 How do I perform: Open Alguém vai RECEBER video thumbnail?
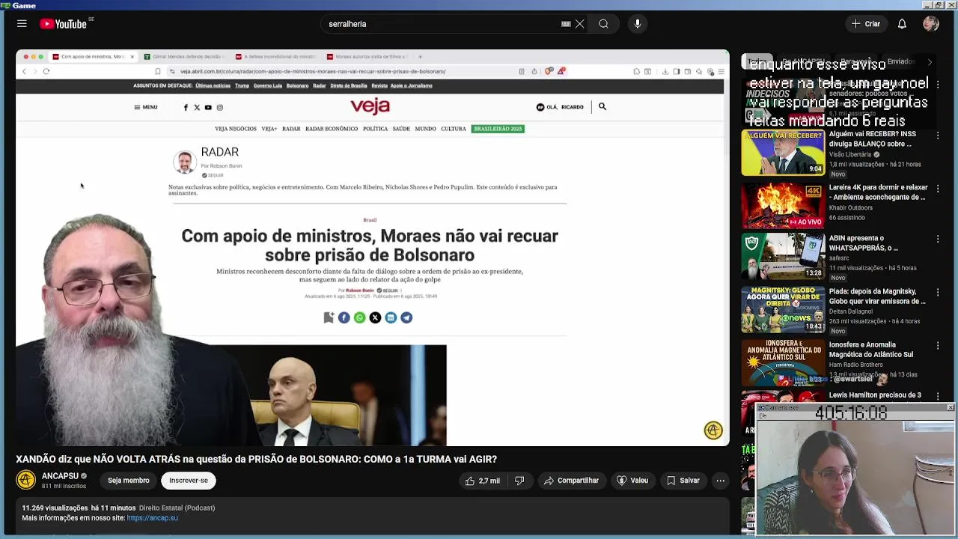click(783, 153)
